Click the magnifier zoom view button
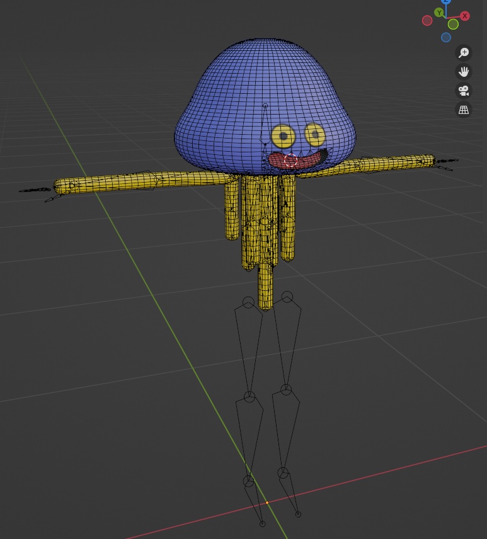 [464, 53]
